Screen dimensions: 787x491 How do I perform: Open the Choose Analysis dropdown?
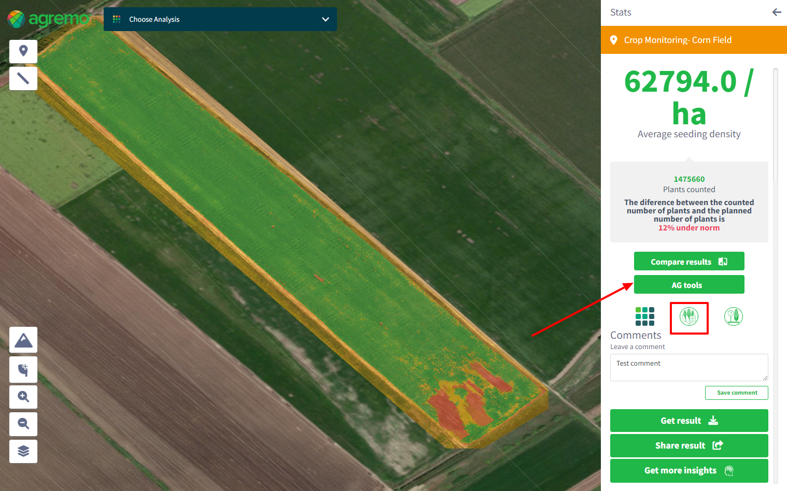pos(220,19)
